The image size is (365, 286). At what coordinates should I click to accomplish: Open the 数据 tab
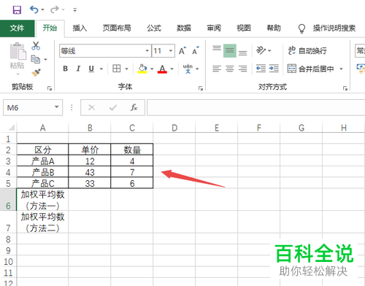coord(184,28)
